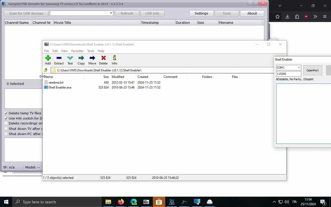Toggle Delete temp TV files checkbox
Screen dimensions: 331x207
pos(6,113)
